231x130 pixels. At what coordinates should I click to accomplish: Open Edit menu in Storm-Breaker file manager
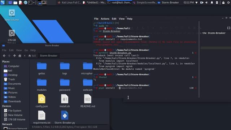11,50
